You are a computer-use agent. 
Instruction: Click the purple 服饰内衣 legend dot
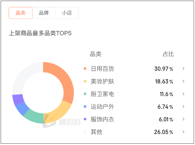(85, 119)
